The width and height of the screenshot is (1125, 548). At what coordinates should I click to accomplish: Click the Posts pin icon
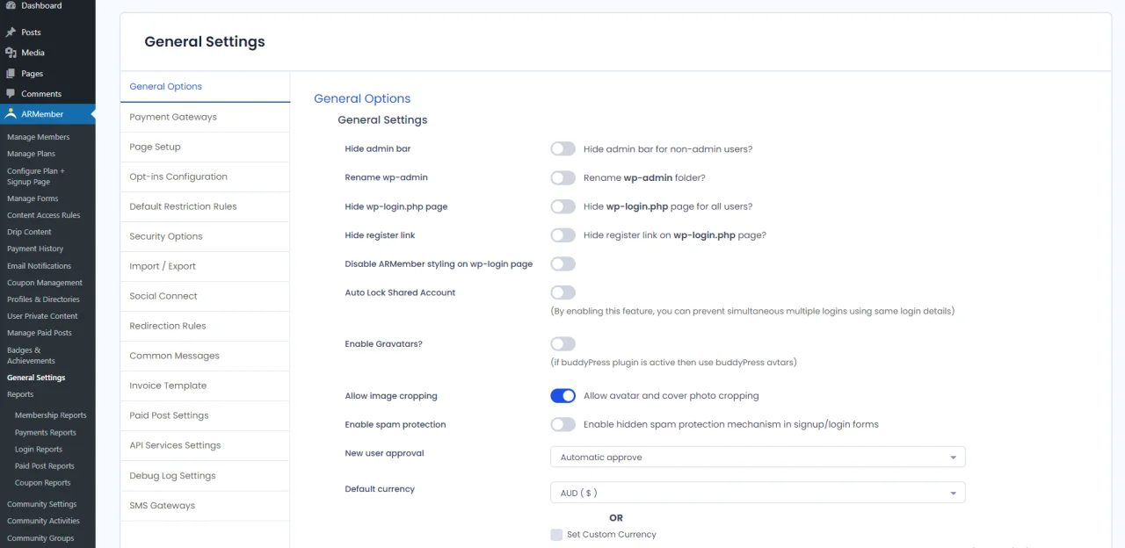[x=11, y=32]
